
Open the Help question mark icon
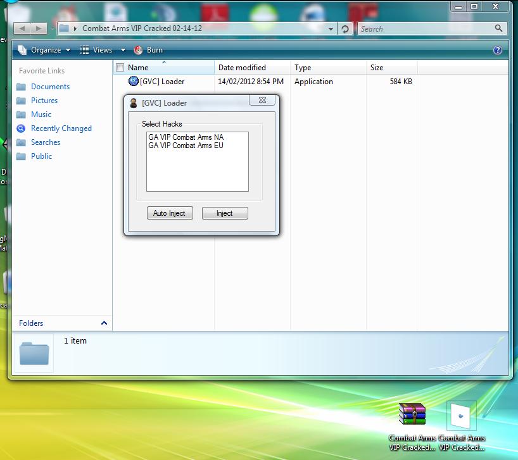(498, 50)
